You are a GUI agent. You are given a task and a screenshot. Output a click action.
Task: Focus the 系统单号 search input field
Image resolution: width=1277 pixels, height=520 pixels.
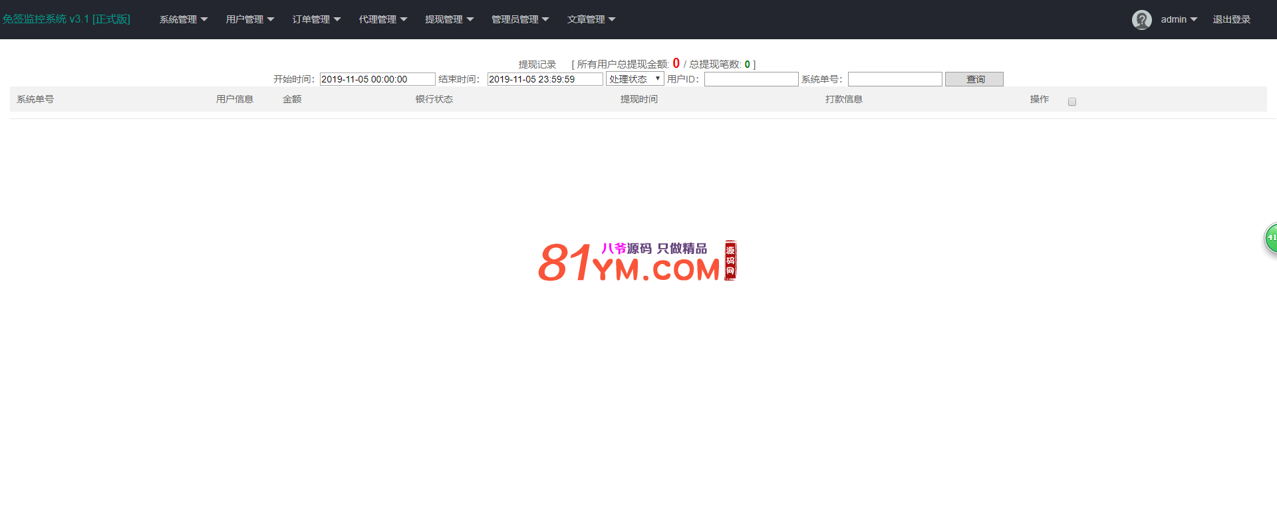click(x=895, y=79)
